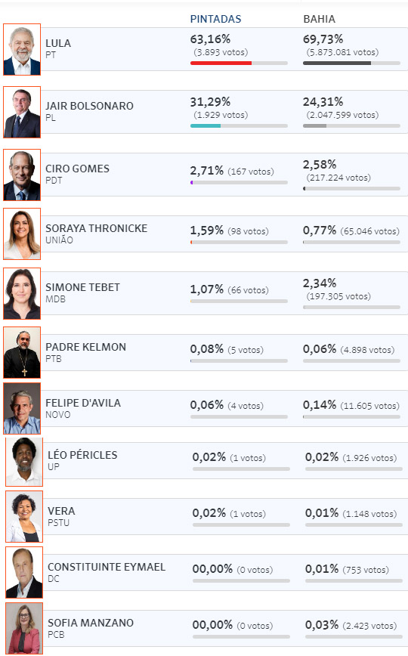The height and width of the screenshot is (656, 408).
Task: Select Padre Kelmon's portrait thumbnail
Action: 22,353
